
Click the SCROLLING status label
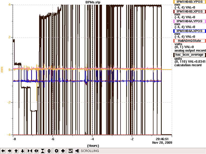90,151
